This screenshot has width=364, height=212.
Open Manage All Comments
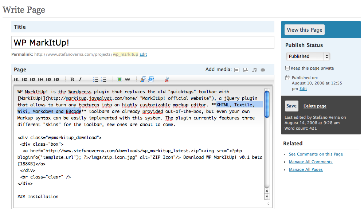[310, 162]
